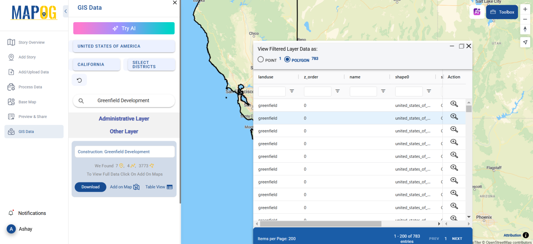Select the AI assistant icon near Toolbox
Screen dimensions: 533x244
[477, 12]
